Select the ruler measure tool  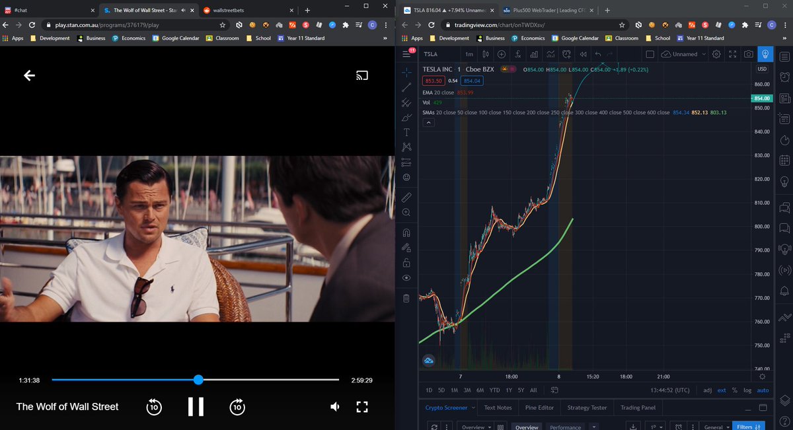[x=406, y=197]
